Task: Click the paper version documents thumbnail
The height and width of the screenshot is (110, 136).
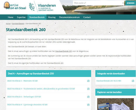Action: tap(115, 104)
